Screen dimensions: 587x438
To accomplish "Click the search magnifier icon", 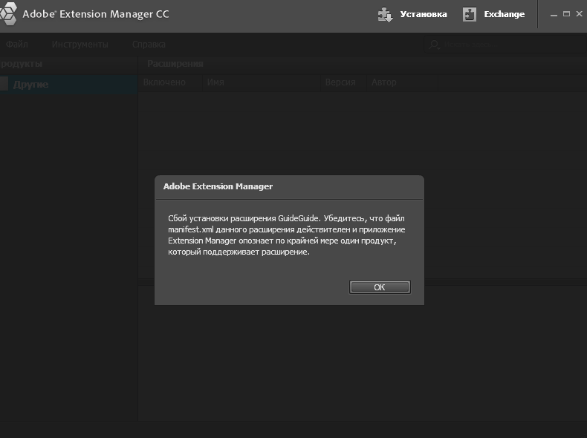I will (434, 45).
